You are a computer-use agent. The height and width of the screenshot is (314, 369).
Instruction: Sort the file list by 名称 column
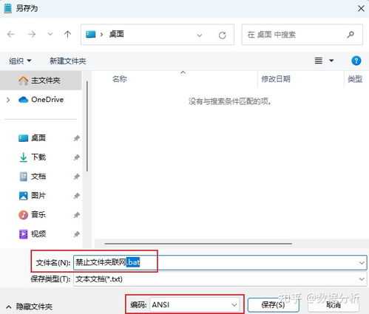pos(120,79)
